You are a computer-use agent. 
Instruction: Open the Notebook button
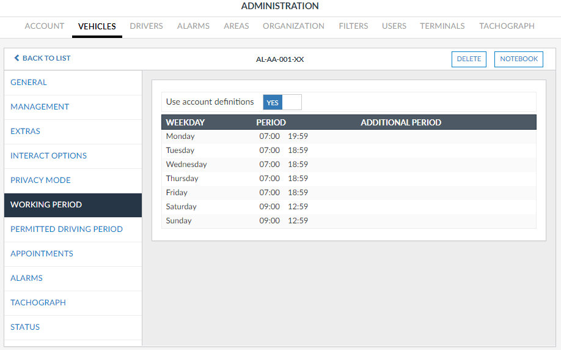[518, 59]
